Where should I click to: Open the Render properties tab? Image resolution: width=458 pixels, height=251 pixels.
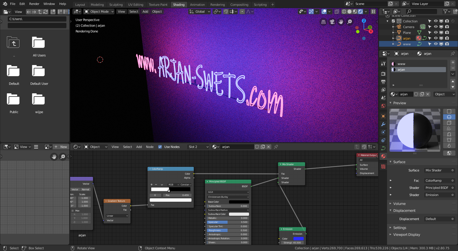pyautogui.click(x=383, y=74)
